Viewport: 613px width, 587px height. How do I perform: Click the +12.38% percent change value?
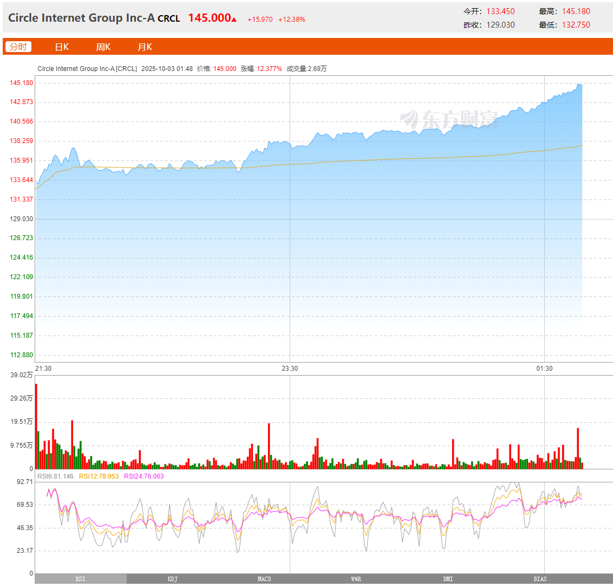[x=292, y=20]
